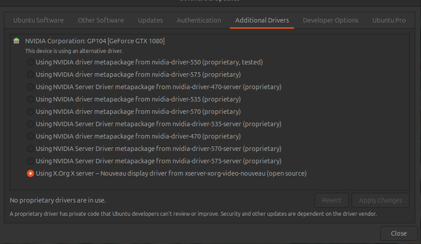Image resolution: width=421 pixels, height=244 pixels.
Task: Open the Authentication tab
Action: click(x=199, y=20)
